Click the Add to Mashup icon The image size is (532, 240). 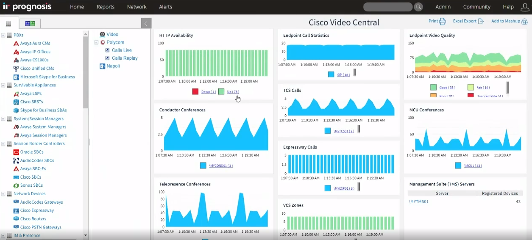524,21
